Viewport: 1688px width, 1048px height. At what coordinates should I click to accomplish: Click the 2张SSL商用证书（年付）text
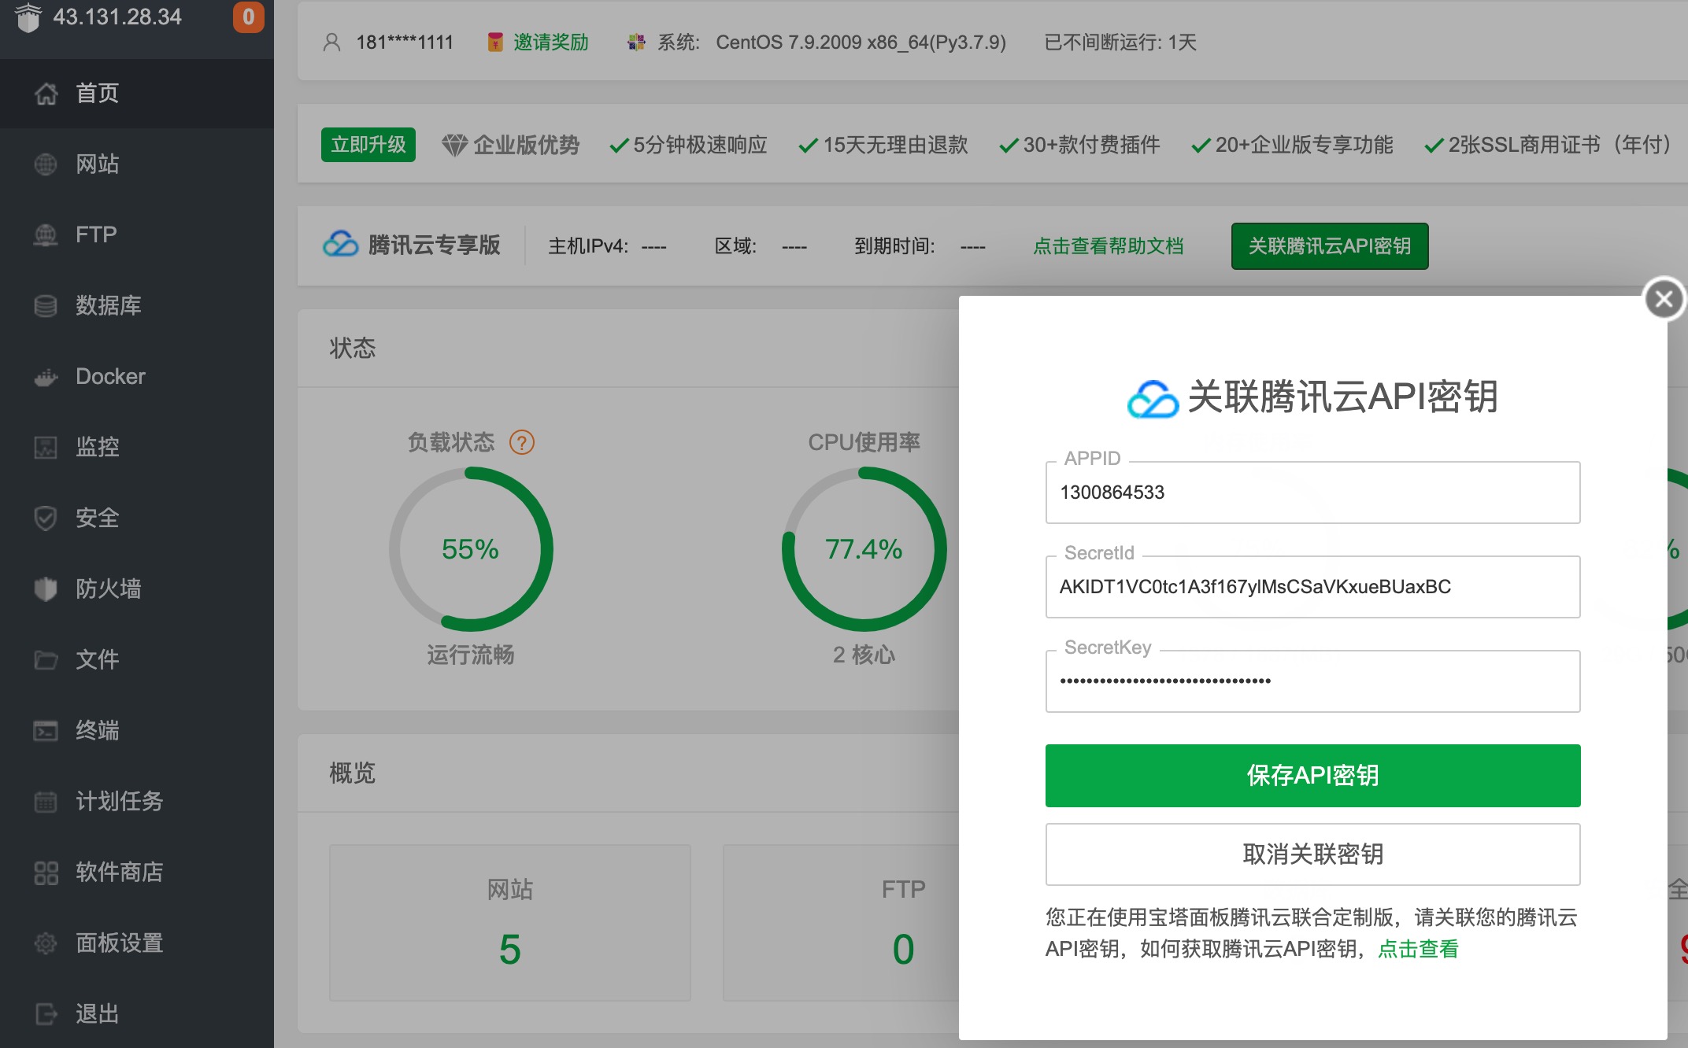pyautogui.click(x=1560, y=146)
